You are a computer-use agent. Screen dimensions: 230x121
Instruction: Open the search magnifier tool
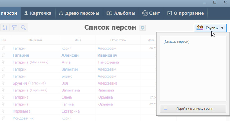[x=23, y=27]
